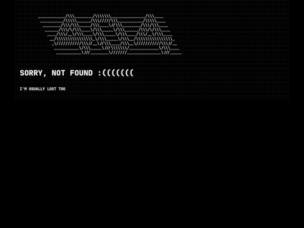Select the sad face emoticon :(((((((

pos(116,73)
